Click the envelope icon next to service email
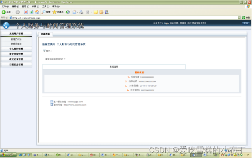The width and height of the screenshot is (252, 158). pos(52,102)
